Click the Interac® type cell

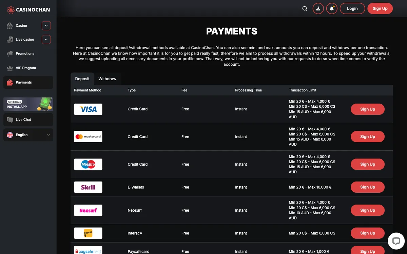click(135, 233)
